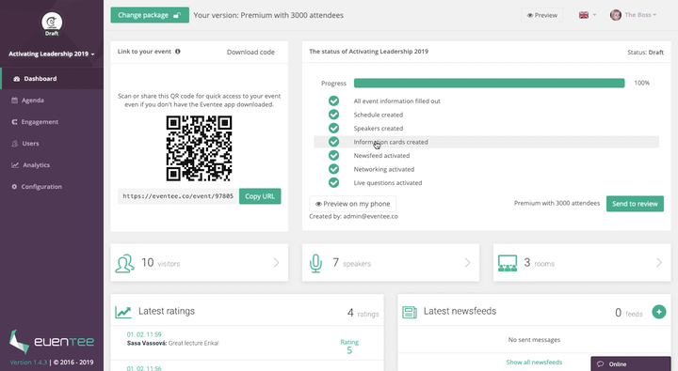Click checkmark next to Live questions activated

click(x=333, y=182)
